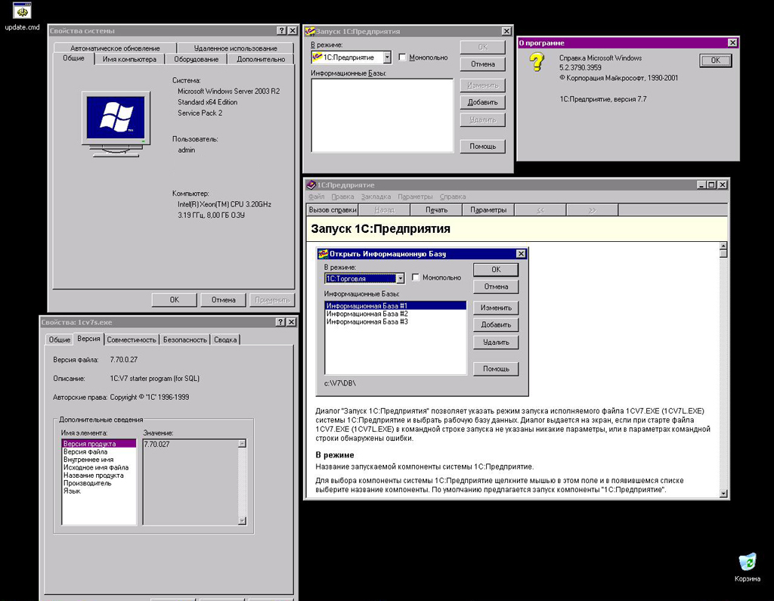Viewport: 774px width, 601px height.
Task: Click the empty Информационные Базы list in Запуск window
Action: tap(382, 115)
